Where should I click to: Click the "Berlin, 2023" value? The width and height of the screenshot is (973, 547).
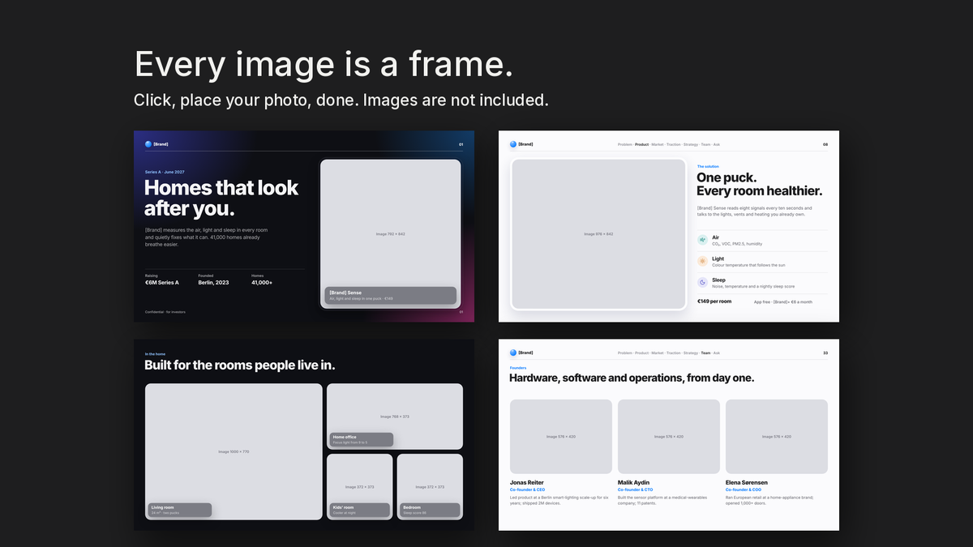(x=213, y=283)
